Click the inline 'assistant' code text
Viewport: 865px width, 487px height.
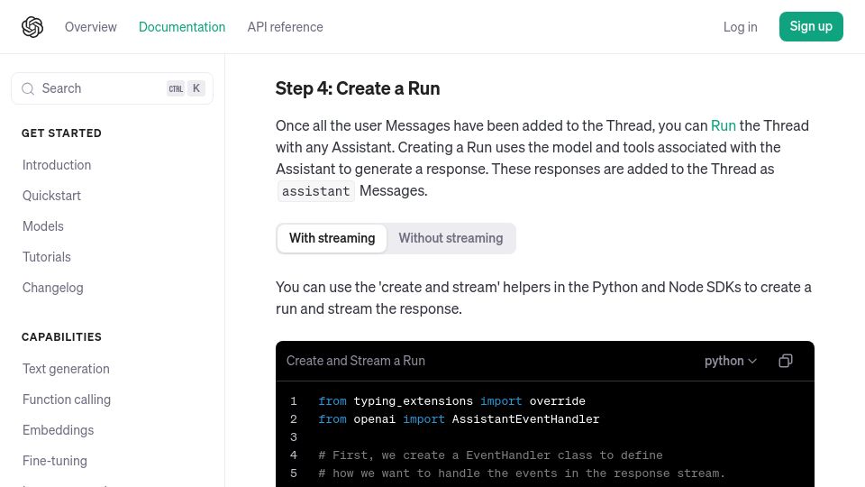[x=316, y=191]
